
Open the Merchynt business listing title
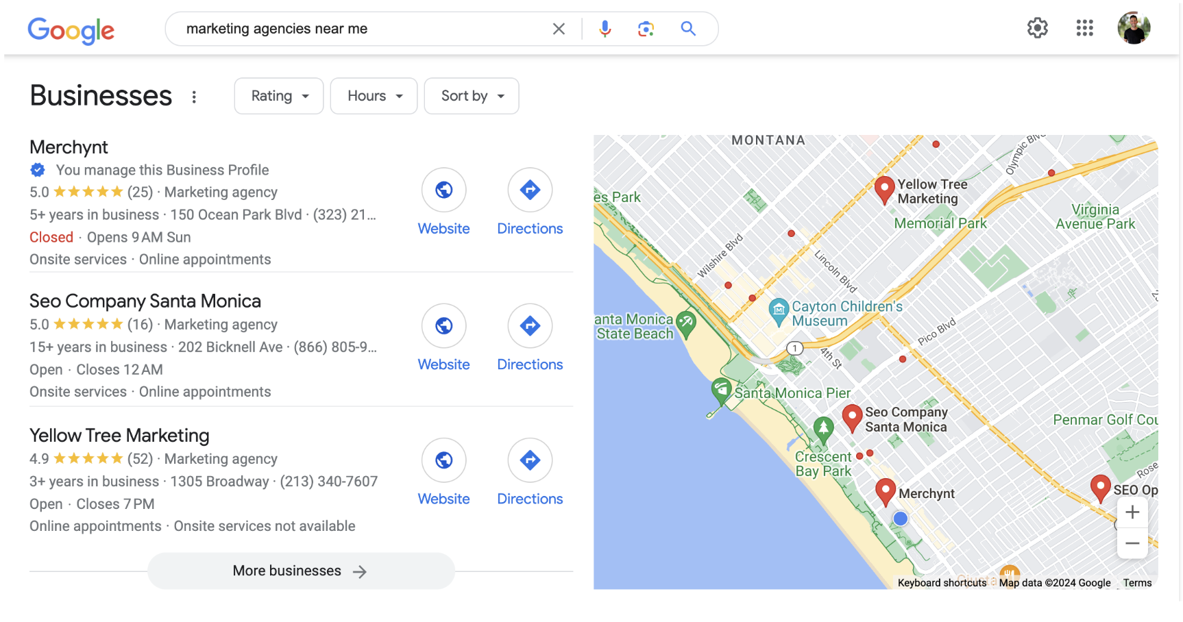click(69, 147)
